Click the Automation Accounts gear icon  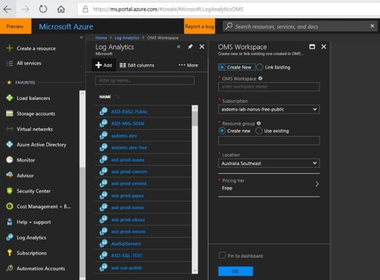pyautogui.click(x=9, y=268)
